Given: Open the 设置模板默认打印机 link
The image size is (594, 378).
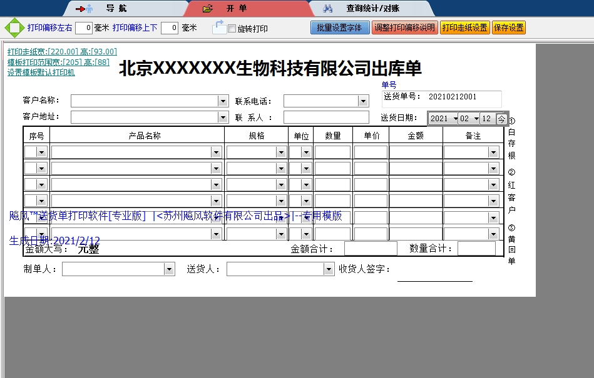Looking at the screenshot, I should coord(41,72).
